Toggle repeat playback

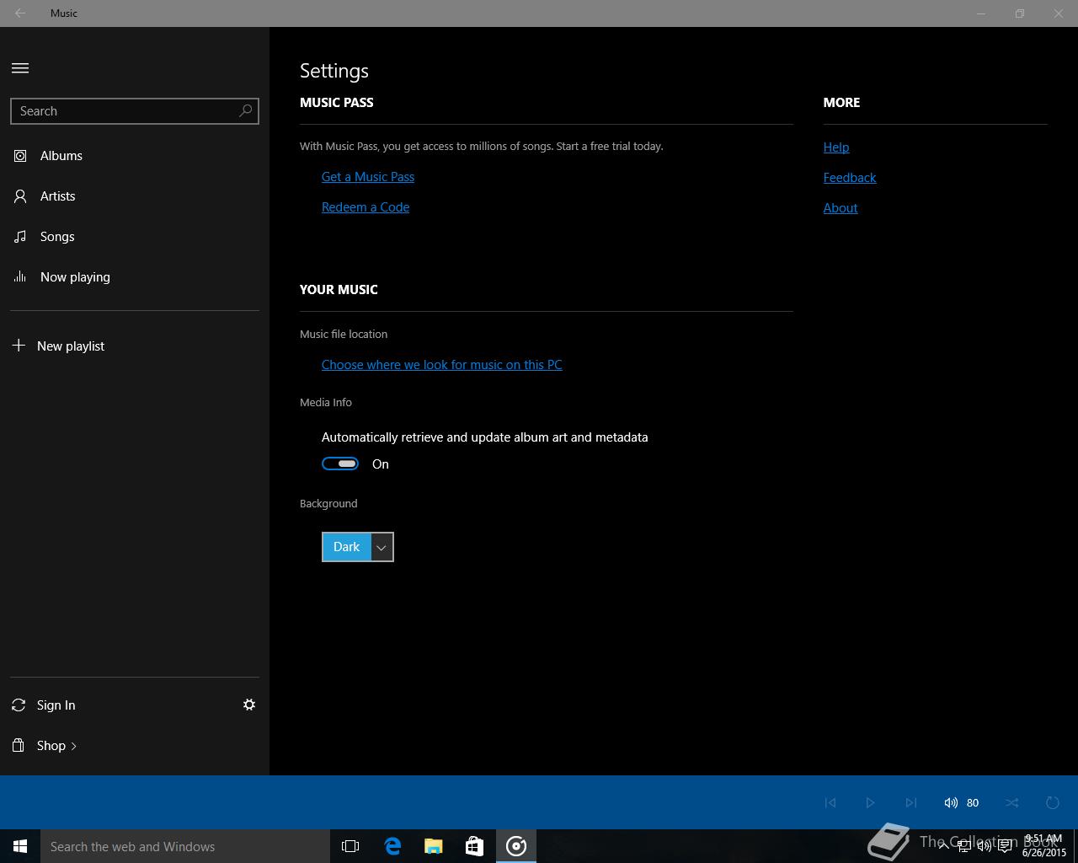[x=1053, y=802]
